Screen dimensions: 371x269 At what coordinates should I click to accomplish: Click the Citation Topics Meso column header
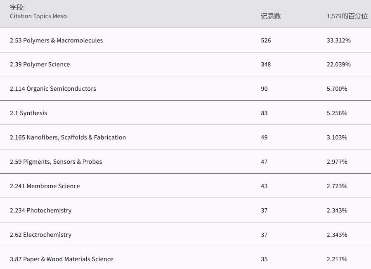(38, 16)
